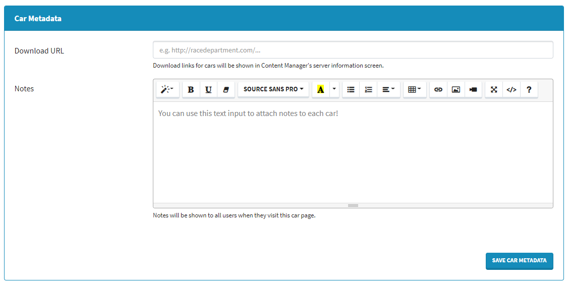
Task: Toggle fullscreen editor mode
Action: coord(494,89)
